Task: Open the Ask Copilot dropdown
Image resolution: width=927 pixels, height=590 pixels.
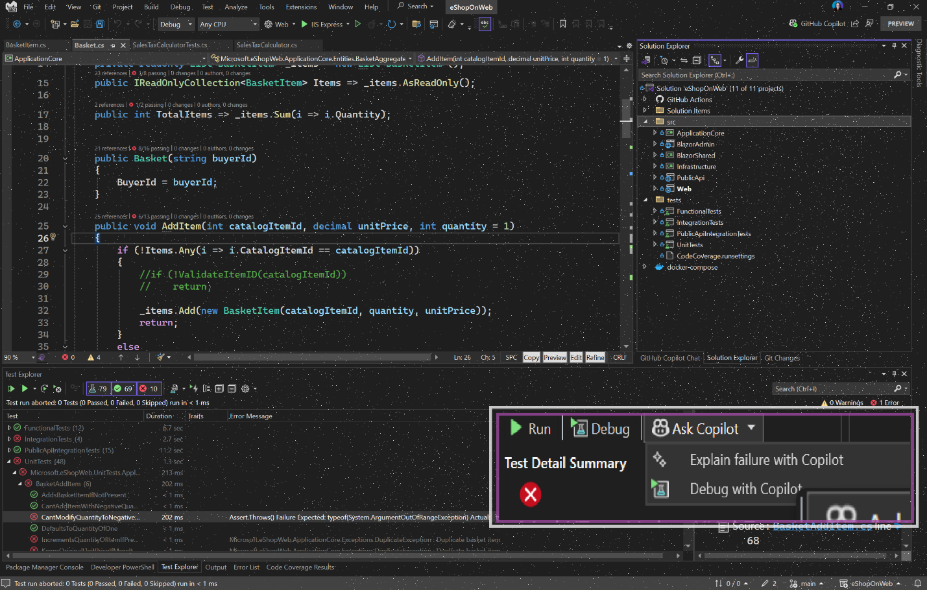Action: [703, 428]
